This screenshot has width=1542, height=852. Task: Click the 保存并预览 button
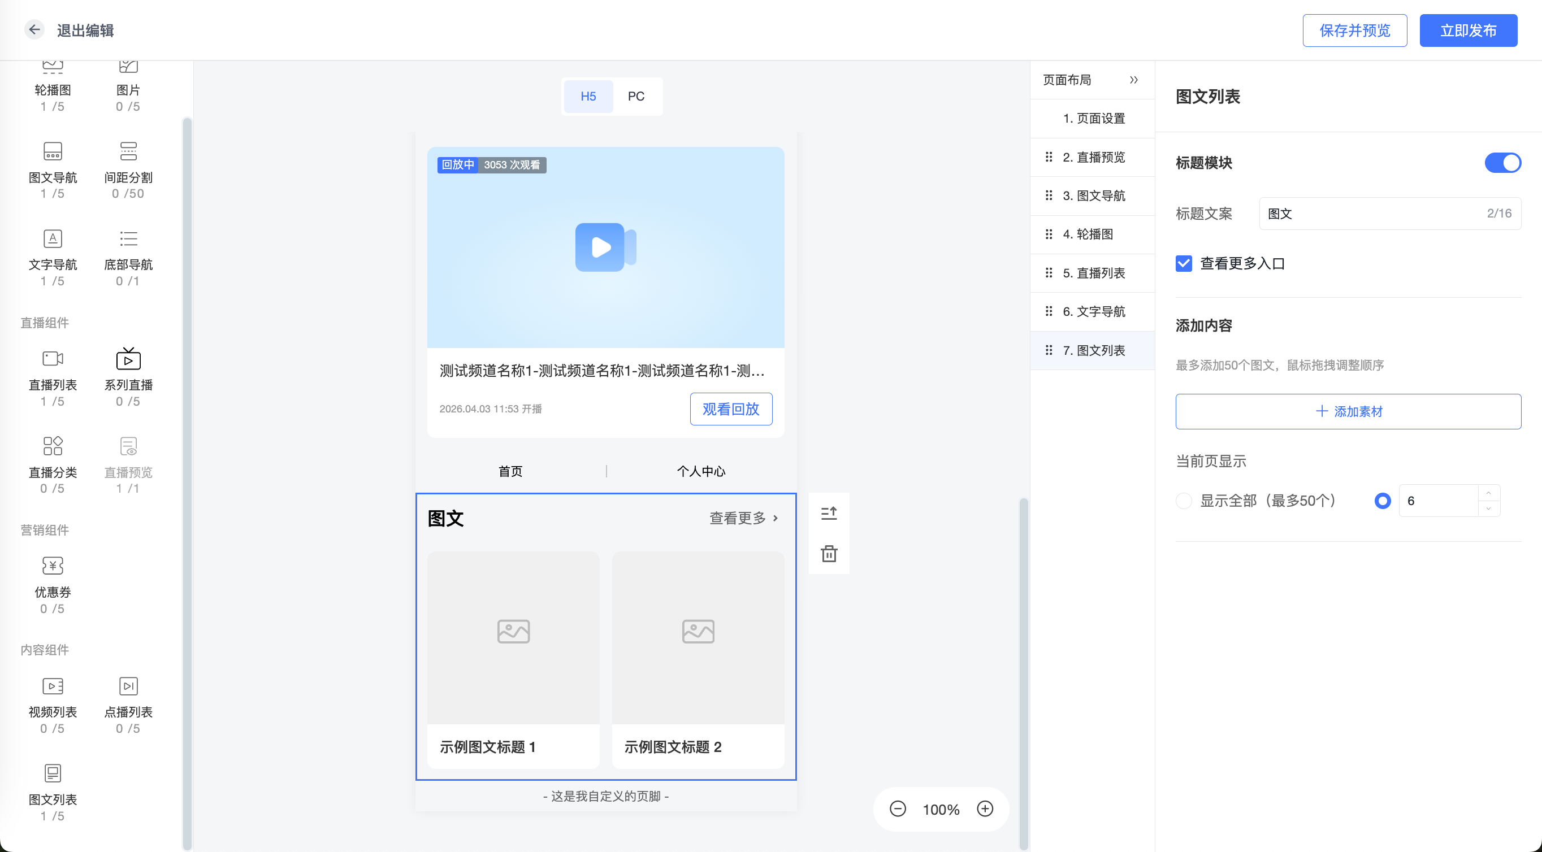pyautogui.click(x=1355, y=31)
